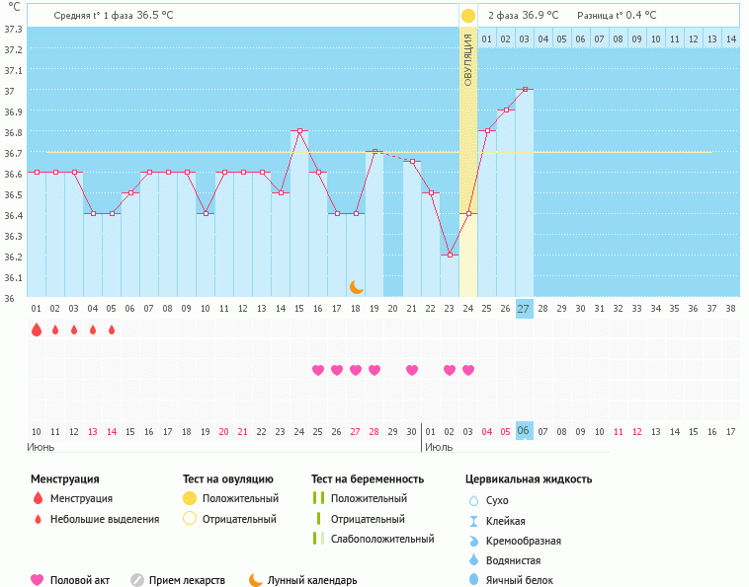Click the 'Слабоположительный' pregnancy test legend icon

click(318, 539)
